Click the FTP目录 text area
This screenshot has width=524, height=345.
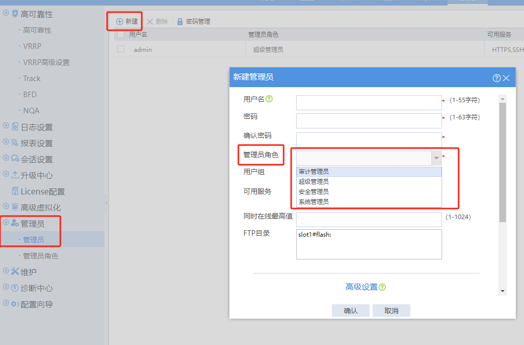[369, 244]
